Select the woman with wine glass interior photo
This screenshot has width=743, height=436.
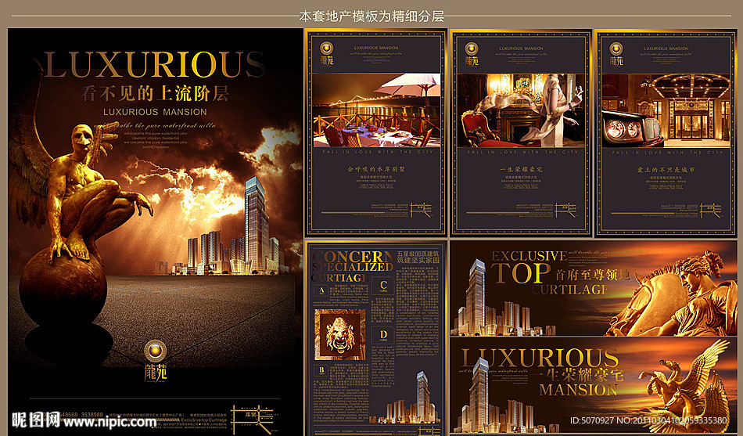(x=521, y=110)
